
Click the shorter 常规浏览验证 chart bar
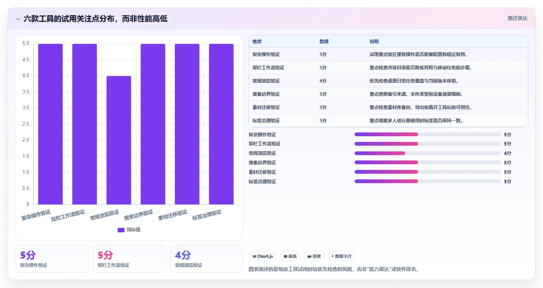click(x=119, y=140)
